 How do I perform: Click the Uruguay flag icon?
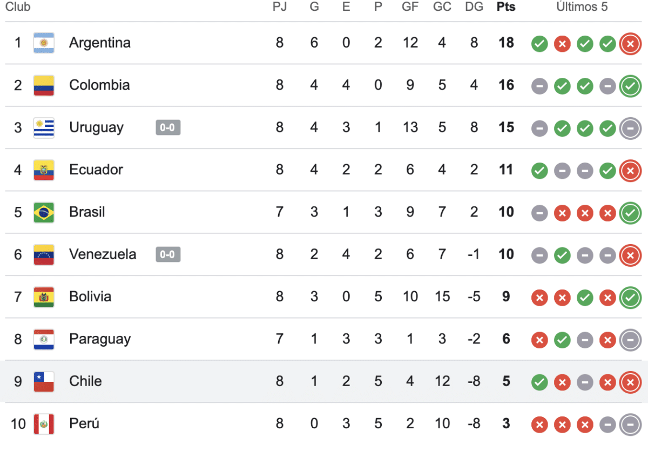(x=44, y=127)
